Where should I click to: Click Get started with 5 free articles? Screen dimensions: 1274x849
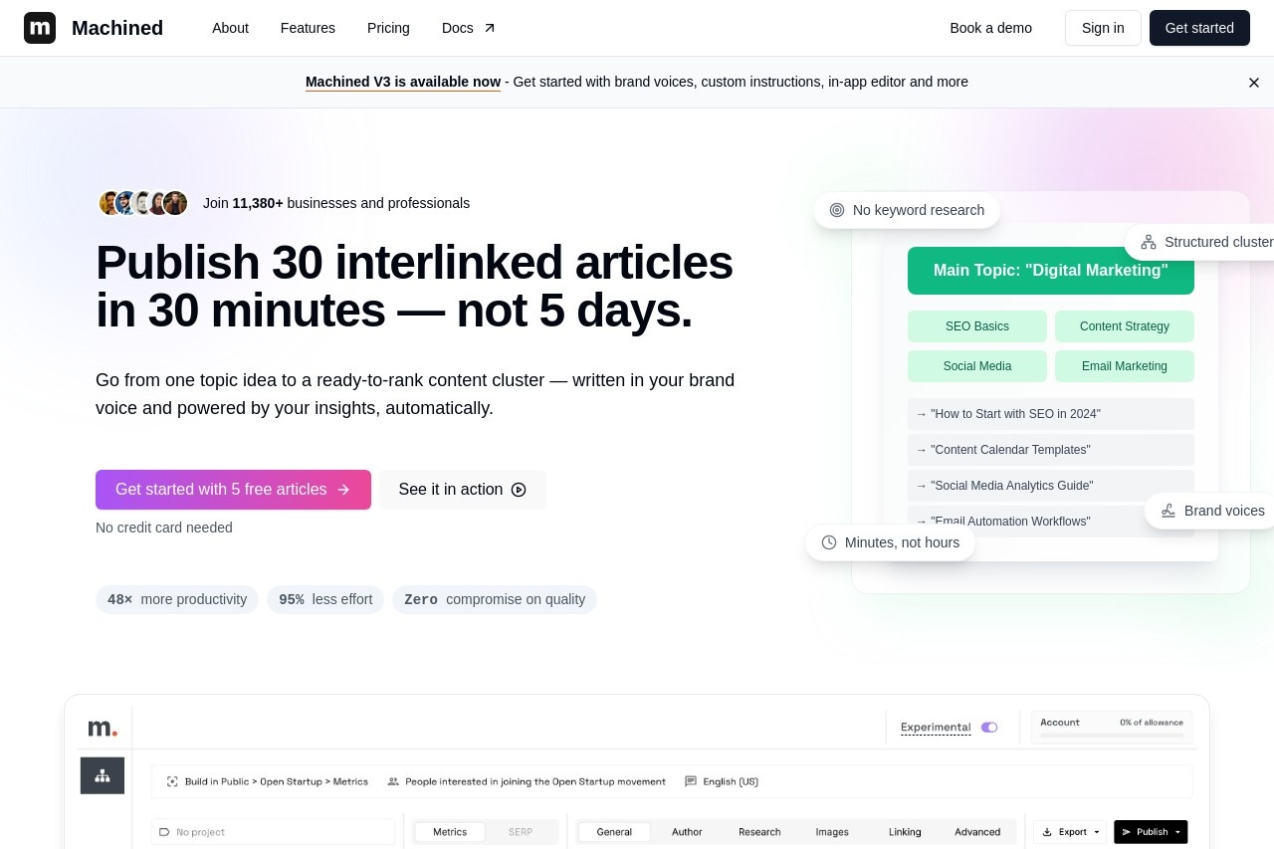233,490
